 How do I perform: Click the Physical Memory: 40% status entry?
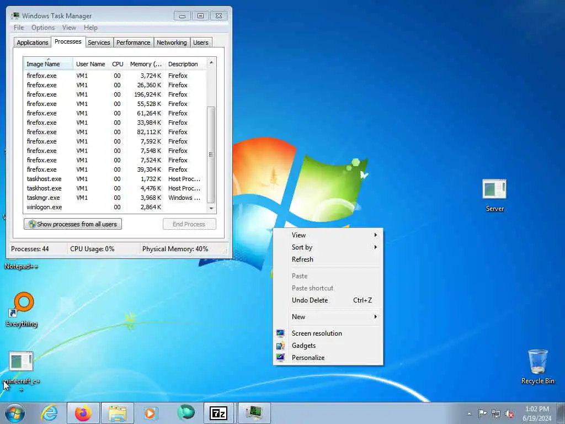click(175, 249)
